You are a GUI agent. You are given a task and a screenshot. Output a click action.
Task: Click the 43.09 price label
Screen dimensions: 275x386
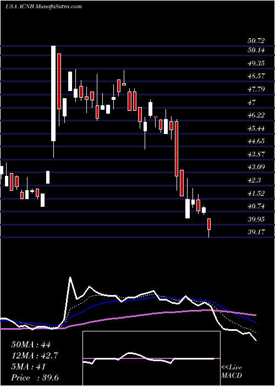(x=256, y=167)
